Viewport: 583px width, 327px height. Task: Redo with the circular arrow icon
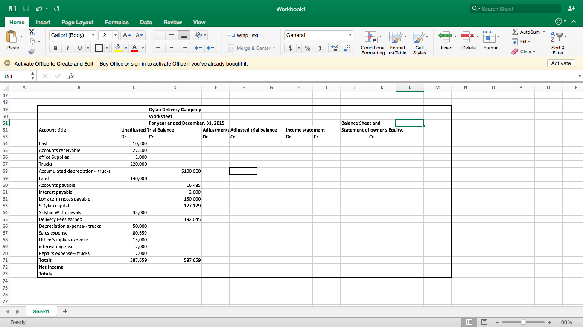[x=57, y=9]
